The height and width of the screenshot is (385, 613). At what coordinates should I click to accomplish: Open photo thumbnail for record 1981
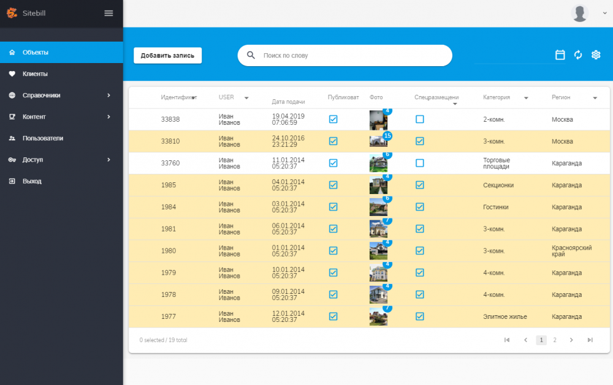pos(378,229)
